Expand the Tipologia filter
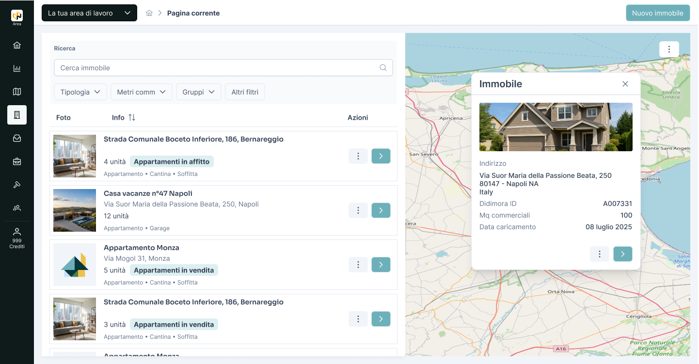The height and width of the screenshot is (364, 699). point(80,92)
